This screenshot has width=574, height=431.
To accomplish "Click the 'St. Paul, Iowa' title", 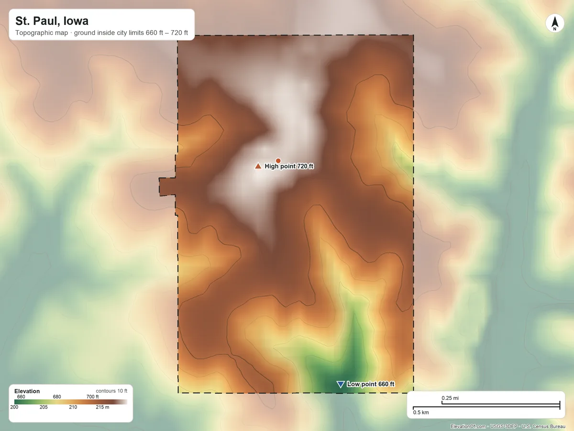I will pos(52,21).
